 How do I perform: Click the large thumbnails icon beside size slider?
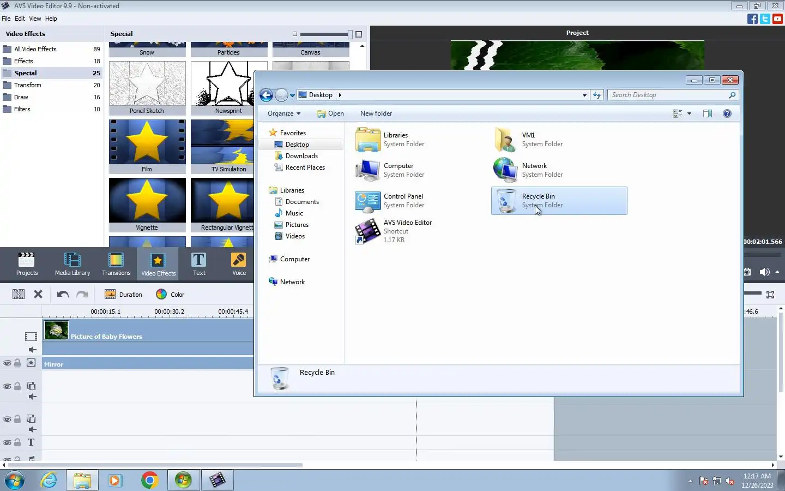pos(359,34)
